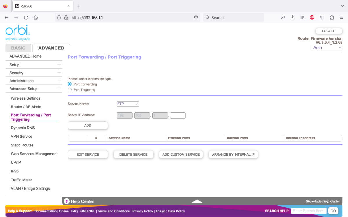Click ADD CUSTOM SERVICE
The width and height of the screenshot is (348, 217).
click(181, 155)
